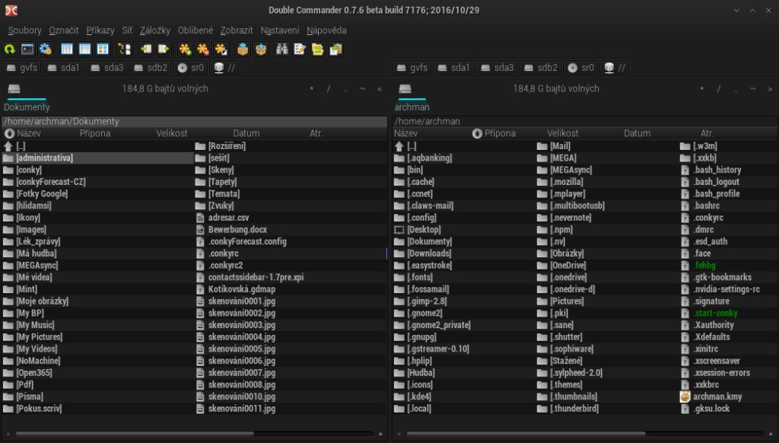Select sr0 optical drive in left panel
Screen dimensions: 779x443
pyautogui.click(x=191, y=68)
